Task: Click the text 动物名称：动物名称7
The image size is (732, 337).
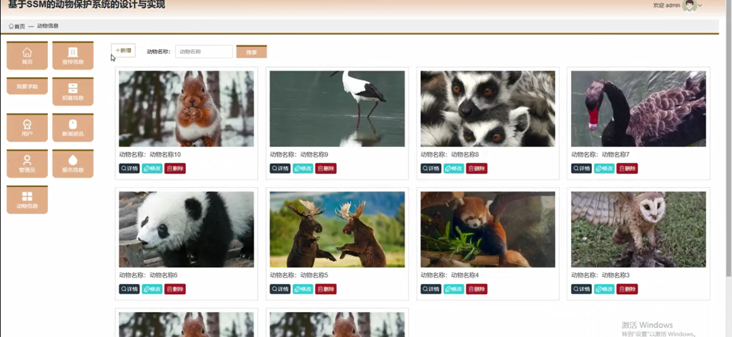Action: tap(601, 154)
